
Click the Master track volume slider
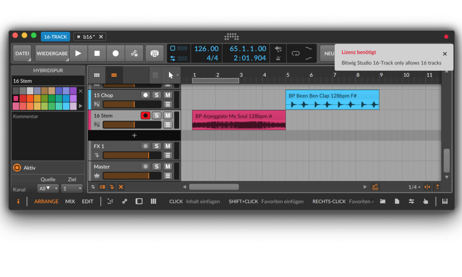coord(132,176)
